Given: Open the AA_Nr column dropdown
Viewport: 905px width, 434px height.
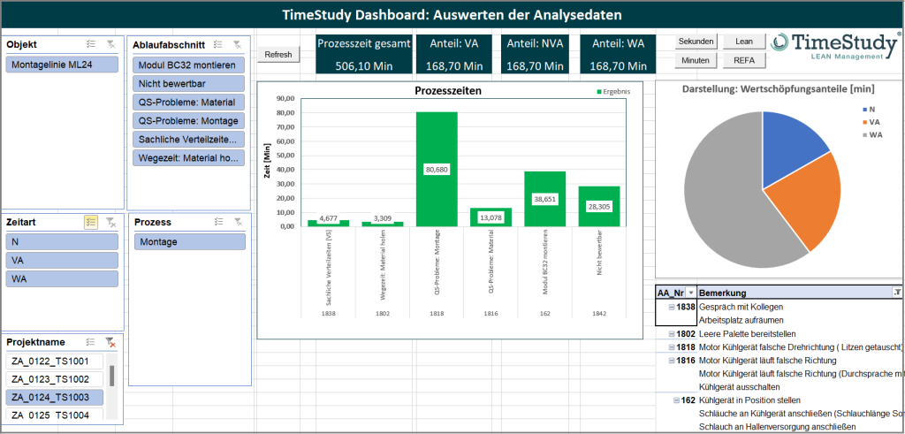Looking at the screenshot, I should 691,293.
